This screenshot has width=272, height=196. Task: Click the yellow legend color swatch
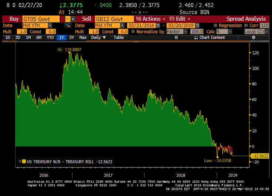coord(24,162)
